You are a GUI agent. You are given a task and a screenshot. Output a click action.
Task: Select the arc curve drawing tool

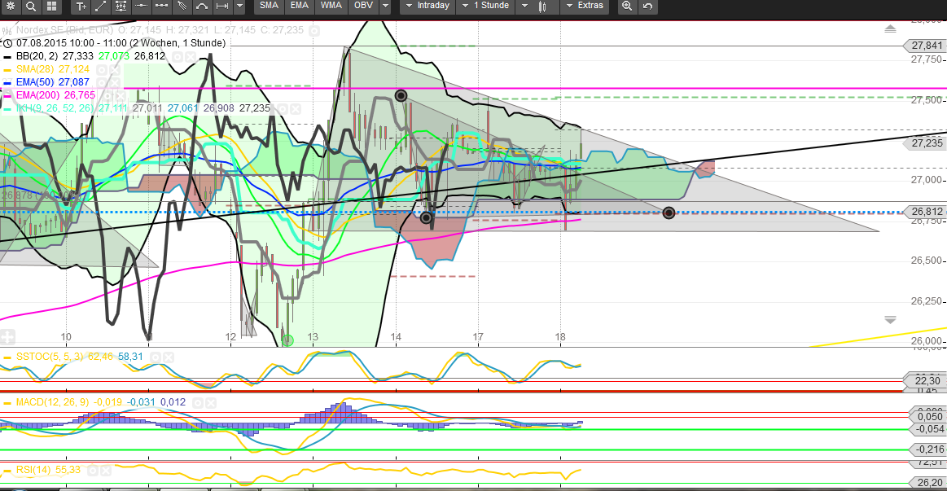click(x=202, y=6)
